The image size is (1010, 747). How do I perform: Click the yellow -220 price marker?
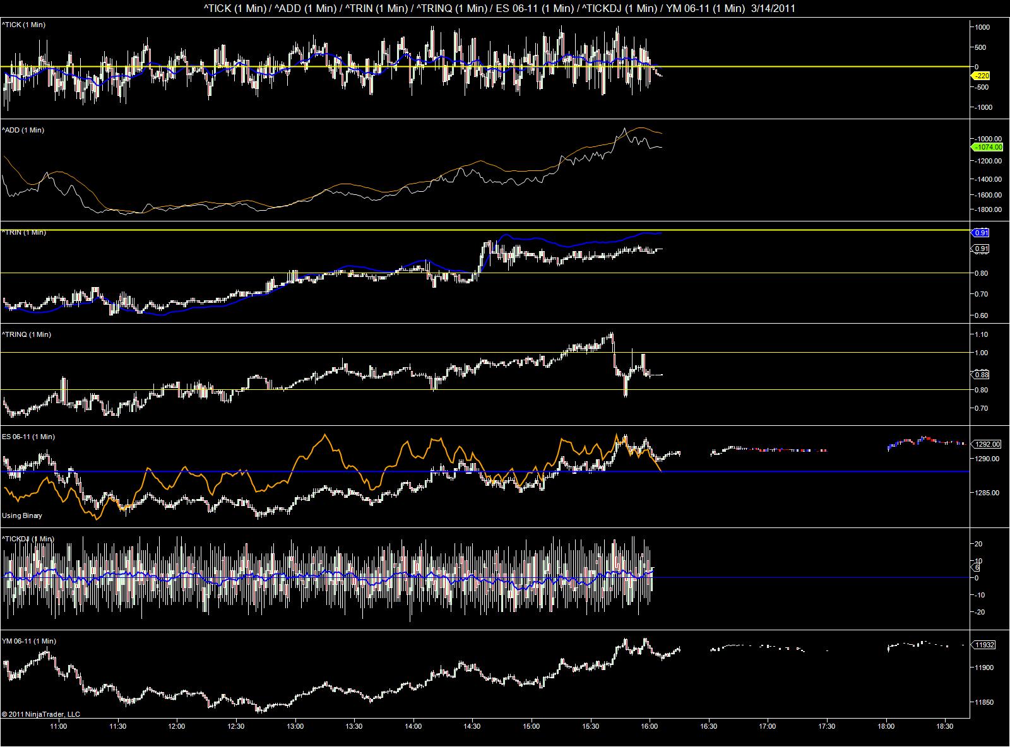tap(980, 76)
